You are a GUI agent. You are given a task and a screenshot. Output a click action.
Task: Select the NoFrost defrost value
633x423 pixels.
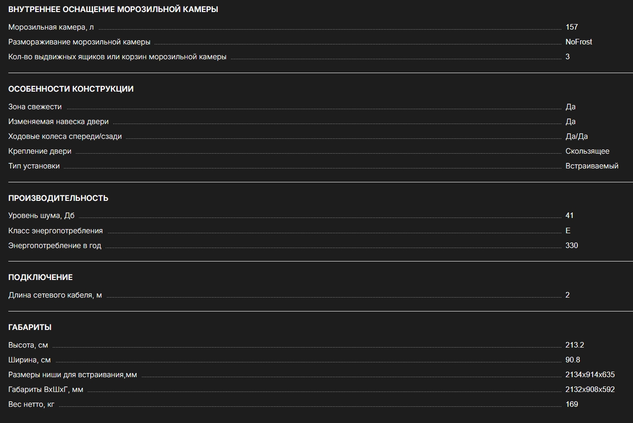pos(578,42)
